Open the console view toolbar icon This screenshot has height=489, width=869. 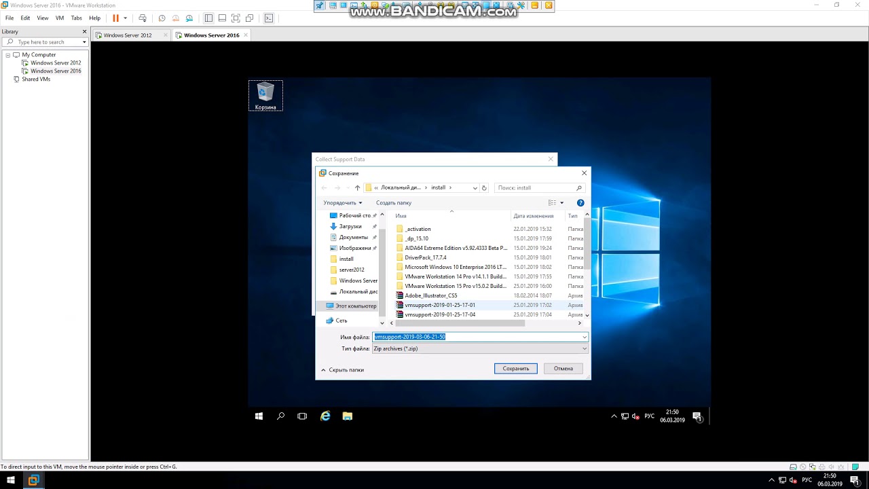pos(269,18)
